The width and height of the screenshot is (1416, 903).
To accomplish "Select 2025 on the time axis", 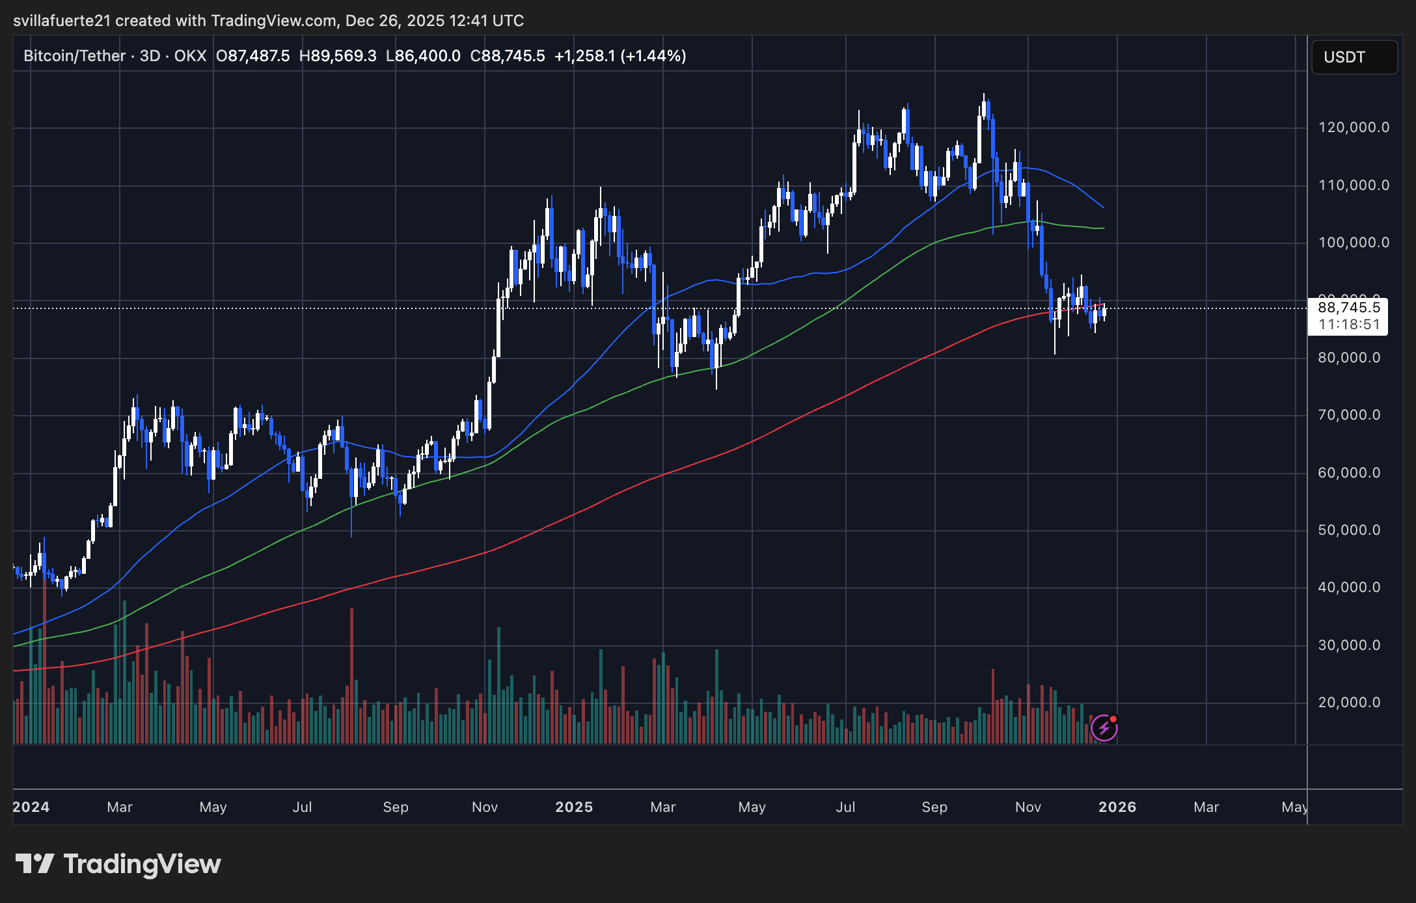I will [573, 807].
